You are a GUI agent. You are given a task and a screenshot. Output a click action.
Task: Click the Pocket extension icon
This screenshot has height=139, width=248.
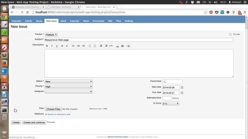[217, 12]
